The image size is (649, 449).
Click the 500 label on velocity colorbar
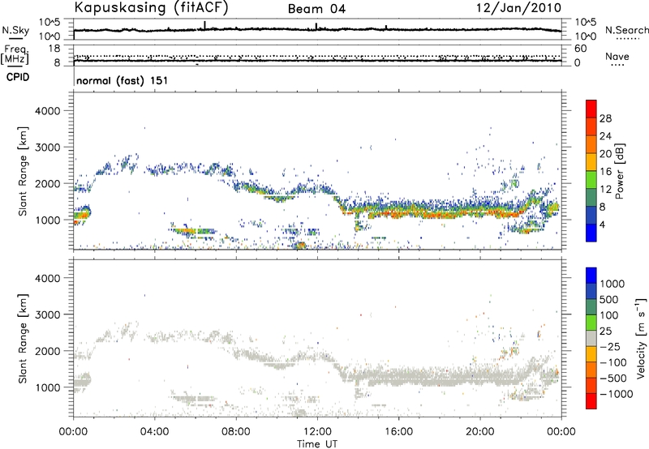pyautogui.click(x=609, y=300)
